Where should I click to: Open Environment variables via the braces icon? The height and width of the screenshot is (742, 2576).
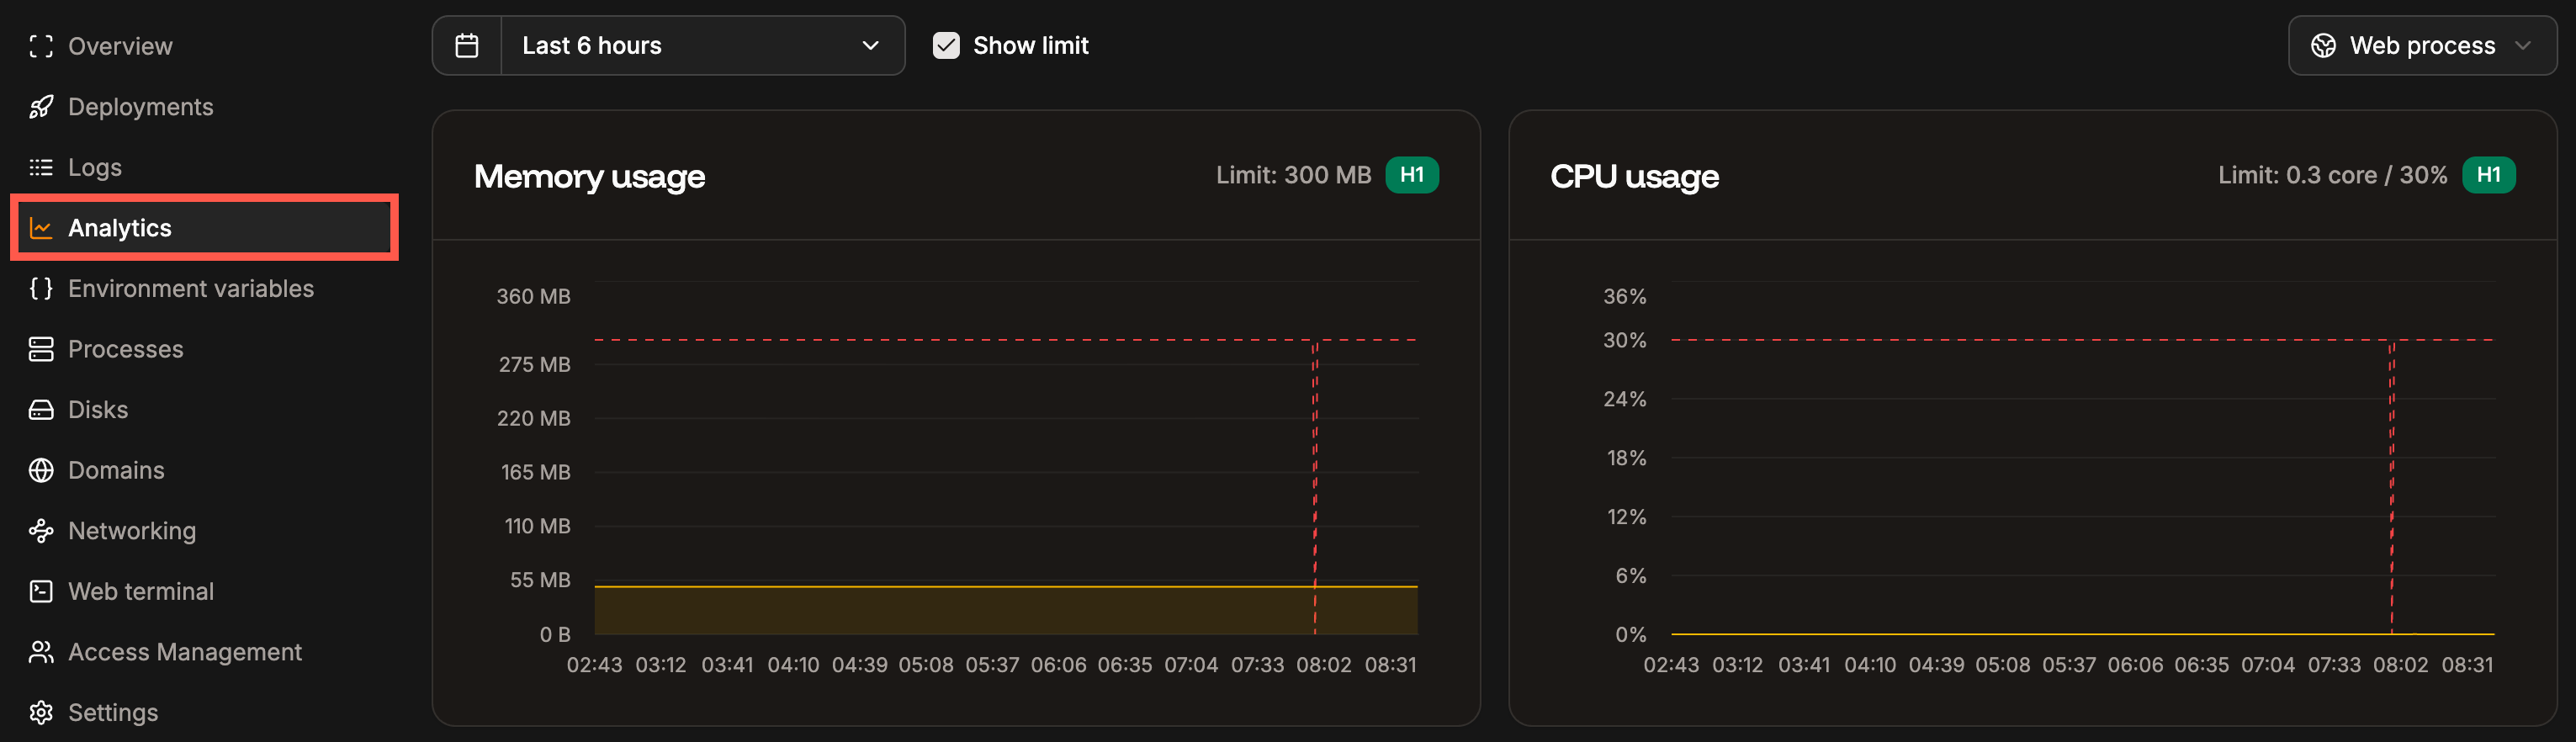point(41,288)
